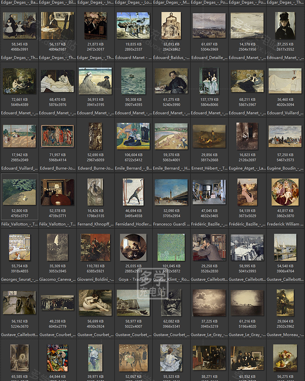The height and width of the screenshot is (381, 305).
Task: Click the file name label Giovanni_Boldini
Action: pos(95,280)
